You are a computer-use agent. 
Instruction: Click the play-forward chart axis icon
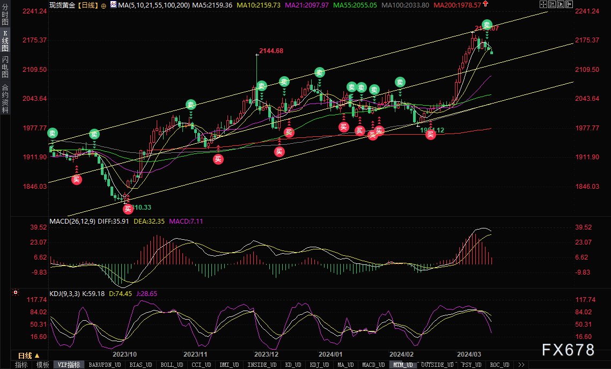(x=561, y=4)
